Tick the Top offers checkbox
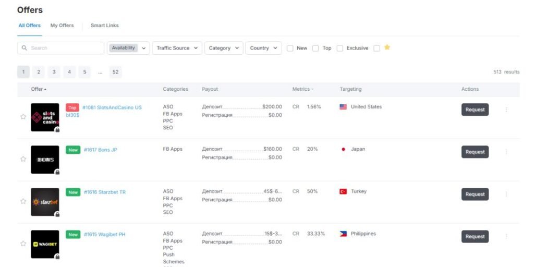 coord(315,48)
